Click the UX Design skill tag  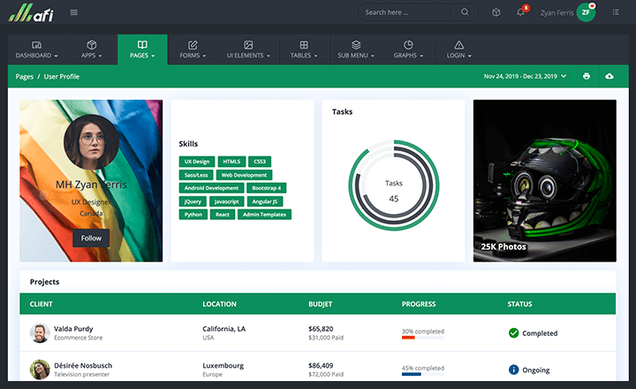[x=196, y=162]
